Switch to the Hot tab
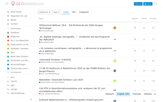The image size is (163, 102). 74,12
